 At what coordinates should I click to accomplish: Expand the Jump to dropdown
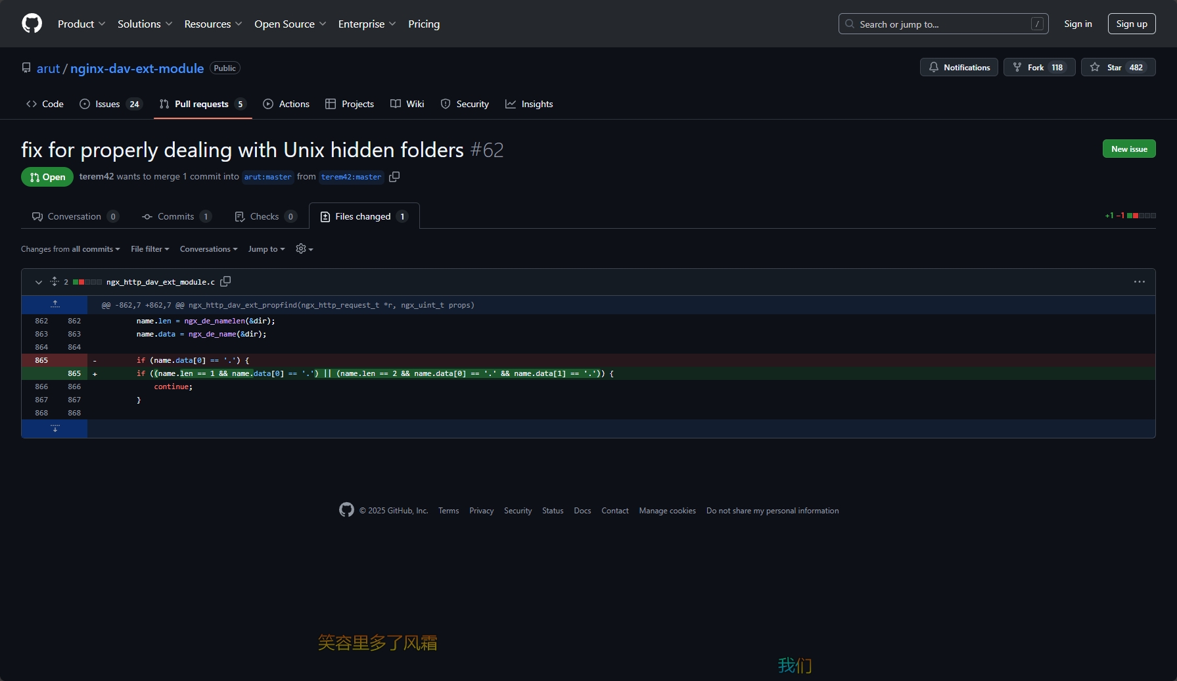click(266, 249)
